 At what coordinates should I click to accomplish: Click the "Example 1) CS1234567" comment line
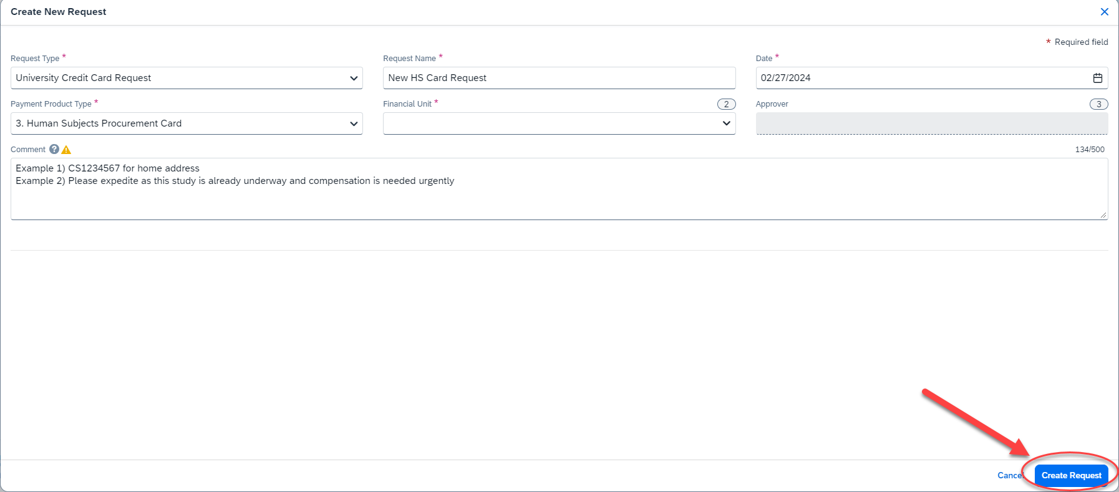[107, 168]
